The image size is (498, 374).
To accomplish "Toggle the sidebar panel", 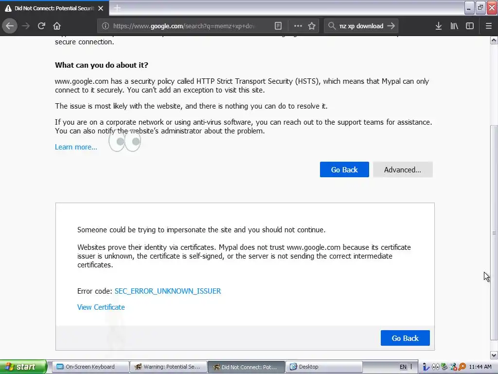I will (470, 26).
